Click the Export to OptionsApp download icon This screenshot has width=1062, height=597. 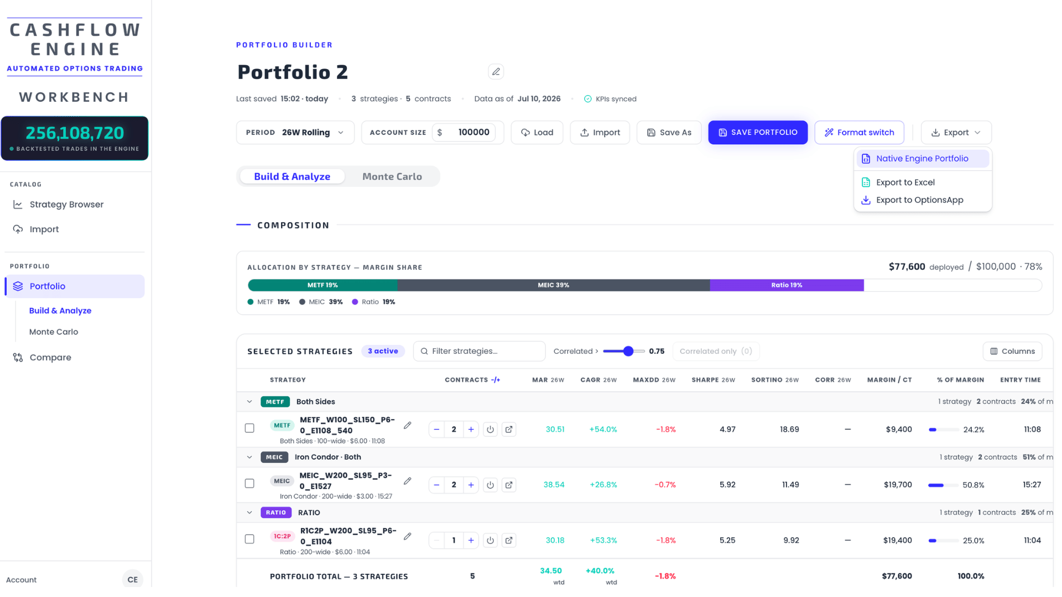pyautogui.click(x=866, y=200)
